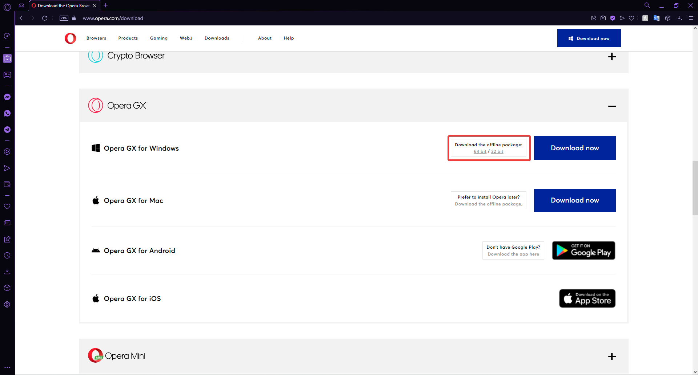This screenshot has height=375, width=698.
Task: Open Workspaces briefcase icon in sidebar
Action: pos(7,58)
